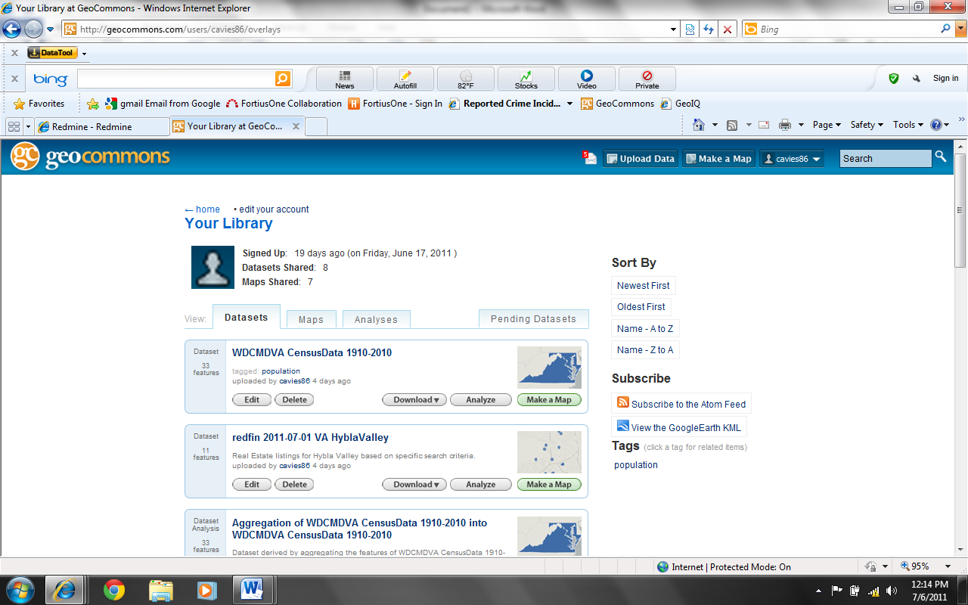The width and height of the screenshot is (968, 605).
Task: Open the Home icon in command bar
Action: pos(699,125)
